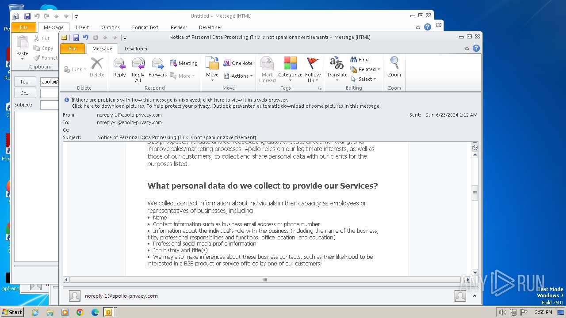Open the Related dropdown
This screenshot has width=566, height=318.
[x=365, y=69]
